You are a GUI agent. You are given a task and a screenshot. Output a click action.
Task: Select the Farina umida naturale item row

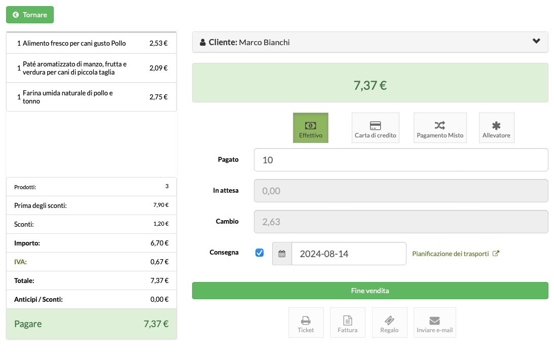click(x=91, y=97)
